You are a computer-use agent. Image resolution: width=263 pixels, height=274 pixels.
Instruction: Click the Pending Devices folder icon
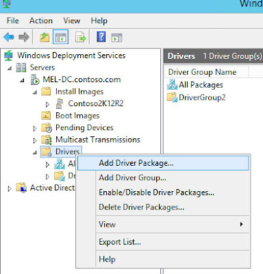tap(47, 127)
